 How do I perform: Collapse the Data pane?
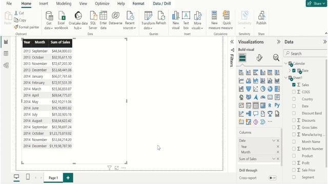[x=324, y=42]
